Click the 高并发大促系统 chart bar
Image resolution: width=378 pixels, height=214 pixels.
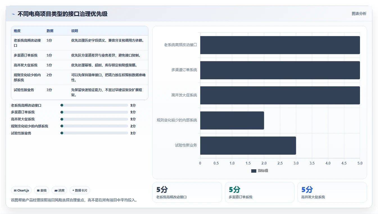point(280,95)
